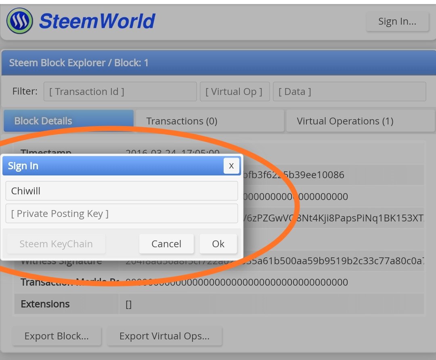Open the SteemWorld title link
Screen dimensions: 436x360
click(x=97, y=21)
